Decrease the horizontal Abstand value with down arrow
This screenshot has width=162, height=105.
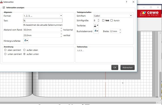pyautogui.click(x=61, y=31)
